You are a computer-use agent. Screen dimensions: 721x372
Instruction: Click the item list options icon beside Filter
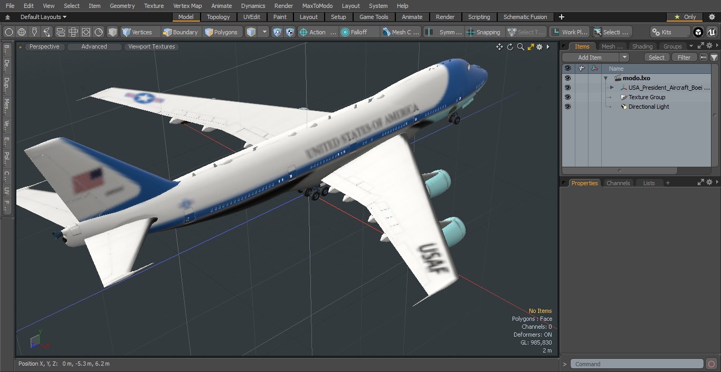(704, 58)
